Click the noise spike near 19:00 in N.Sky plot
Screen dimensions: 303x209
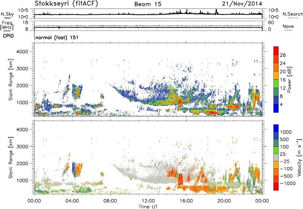pos(216,12)
